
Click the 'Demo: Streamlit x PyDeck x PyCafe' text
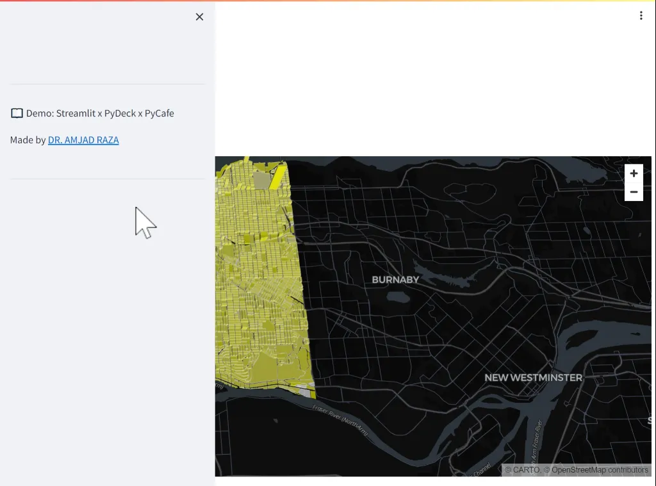tap(100, 113)
